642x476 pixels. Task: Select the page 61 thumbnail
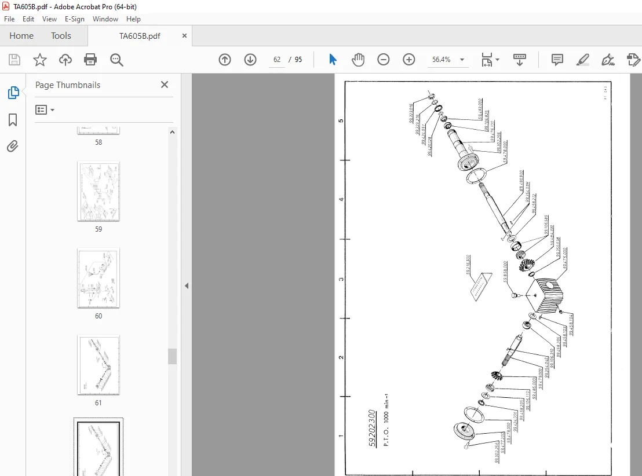(99, 365)
